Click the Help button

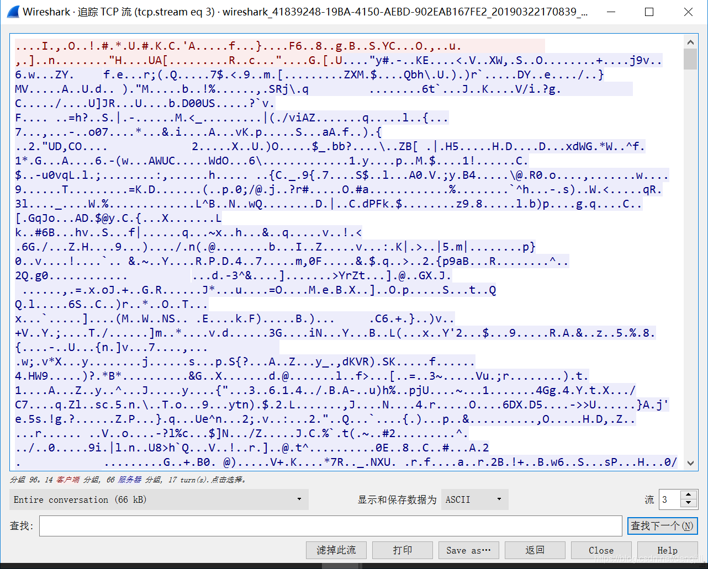coord(668,550)
